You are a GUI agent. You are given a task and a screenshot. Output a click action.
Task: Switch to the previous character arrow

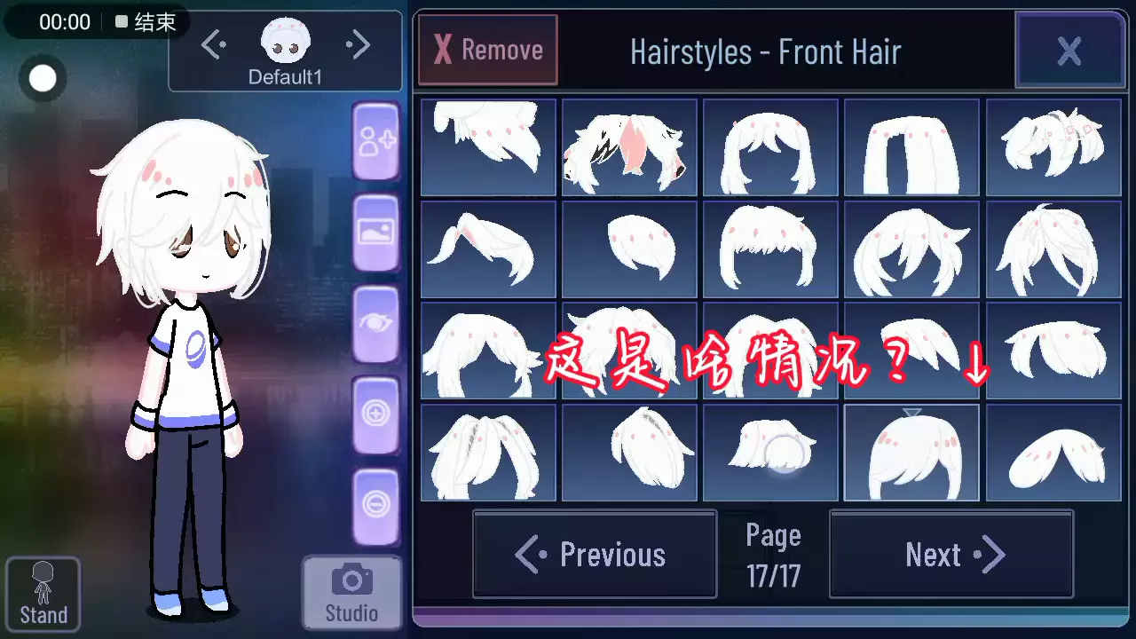(x=213, y=43)
